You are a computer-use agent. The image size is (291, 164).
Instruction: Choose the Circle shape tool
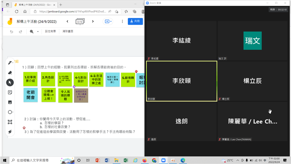pyautogui.click(x=10, y=112)
